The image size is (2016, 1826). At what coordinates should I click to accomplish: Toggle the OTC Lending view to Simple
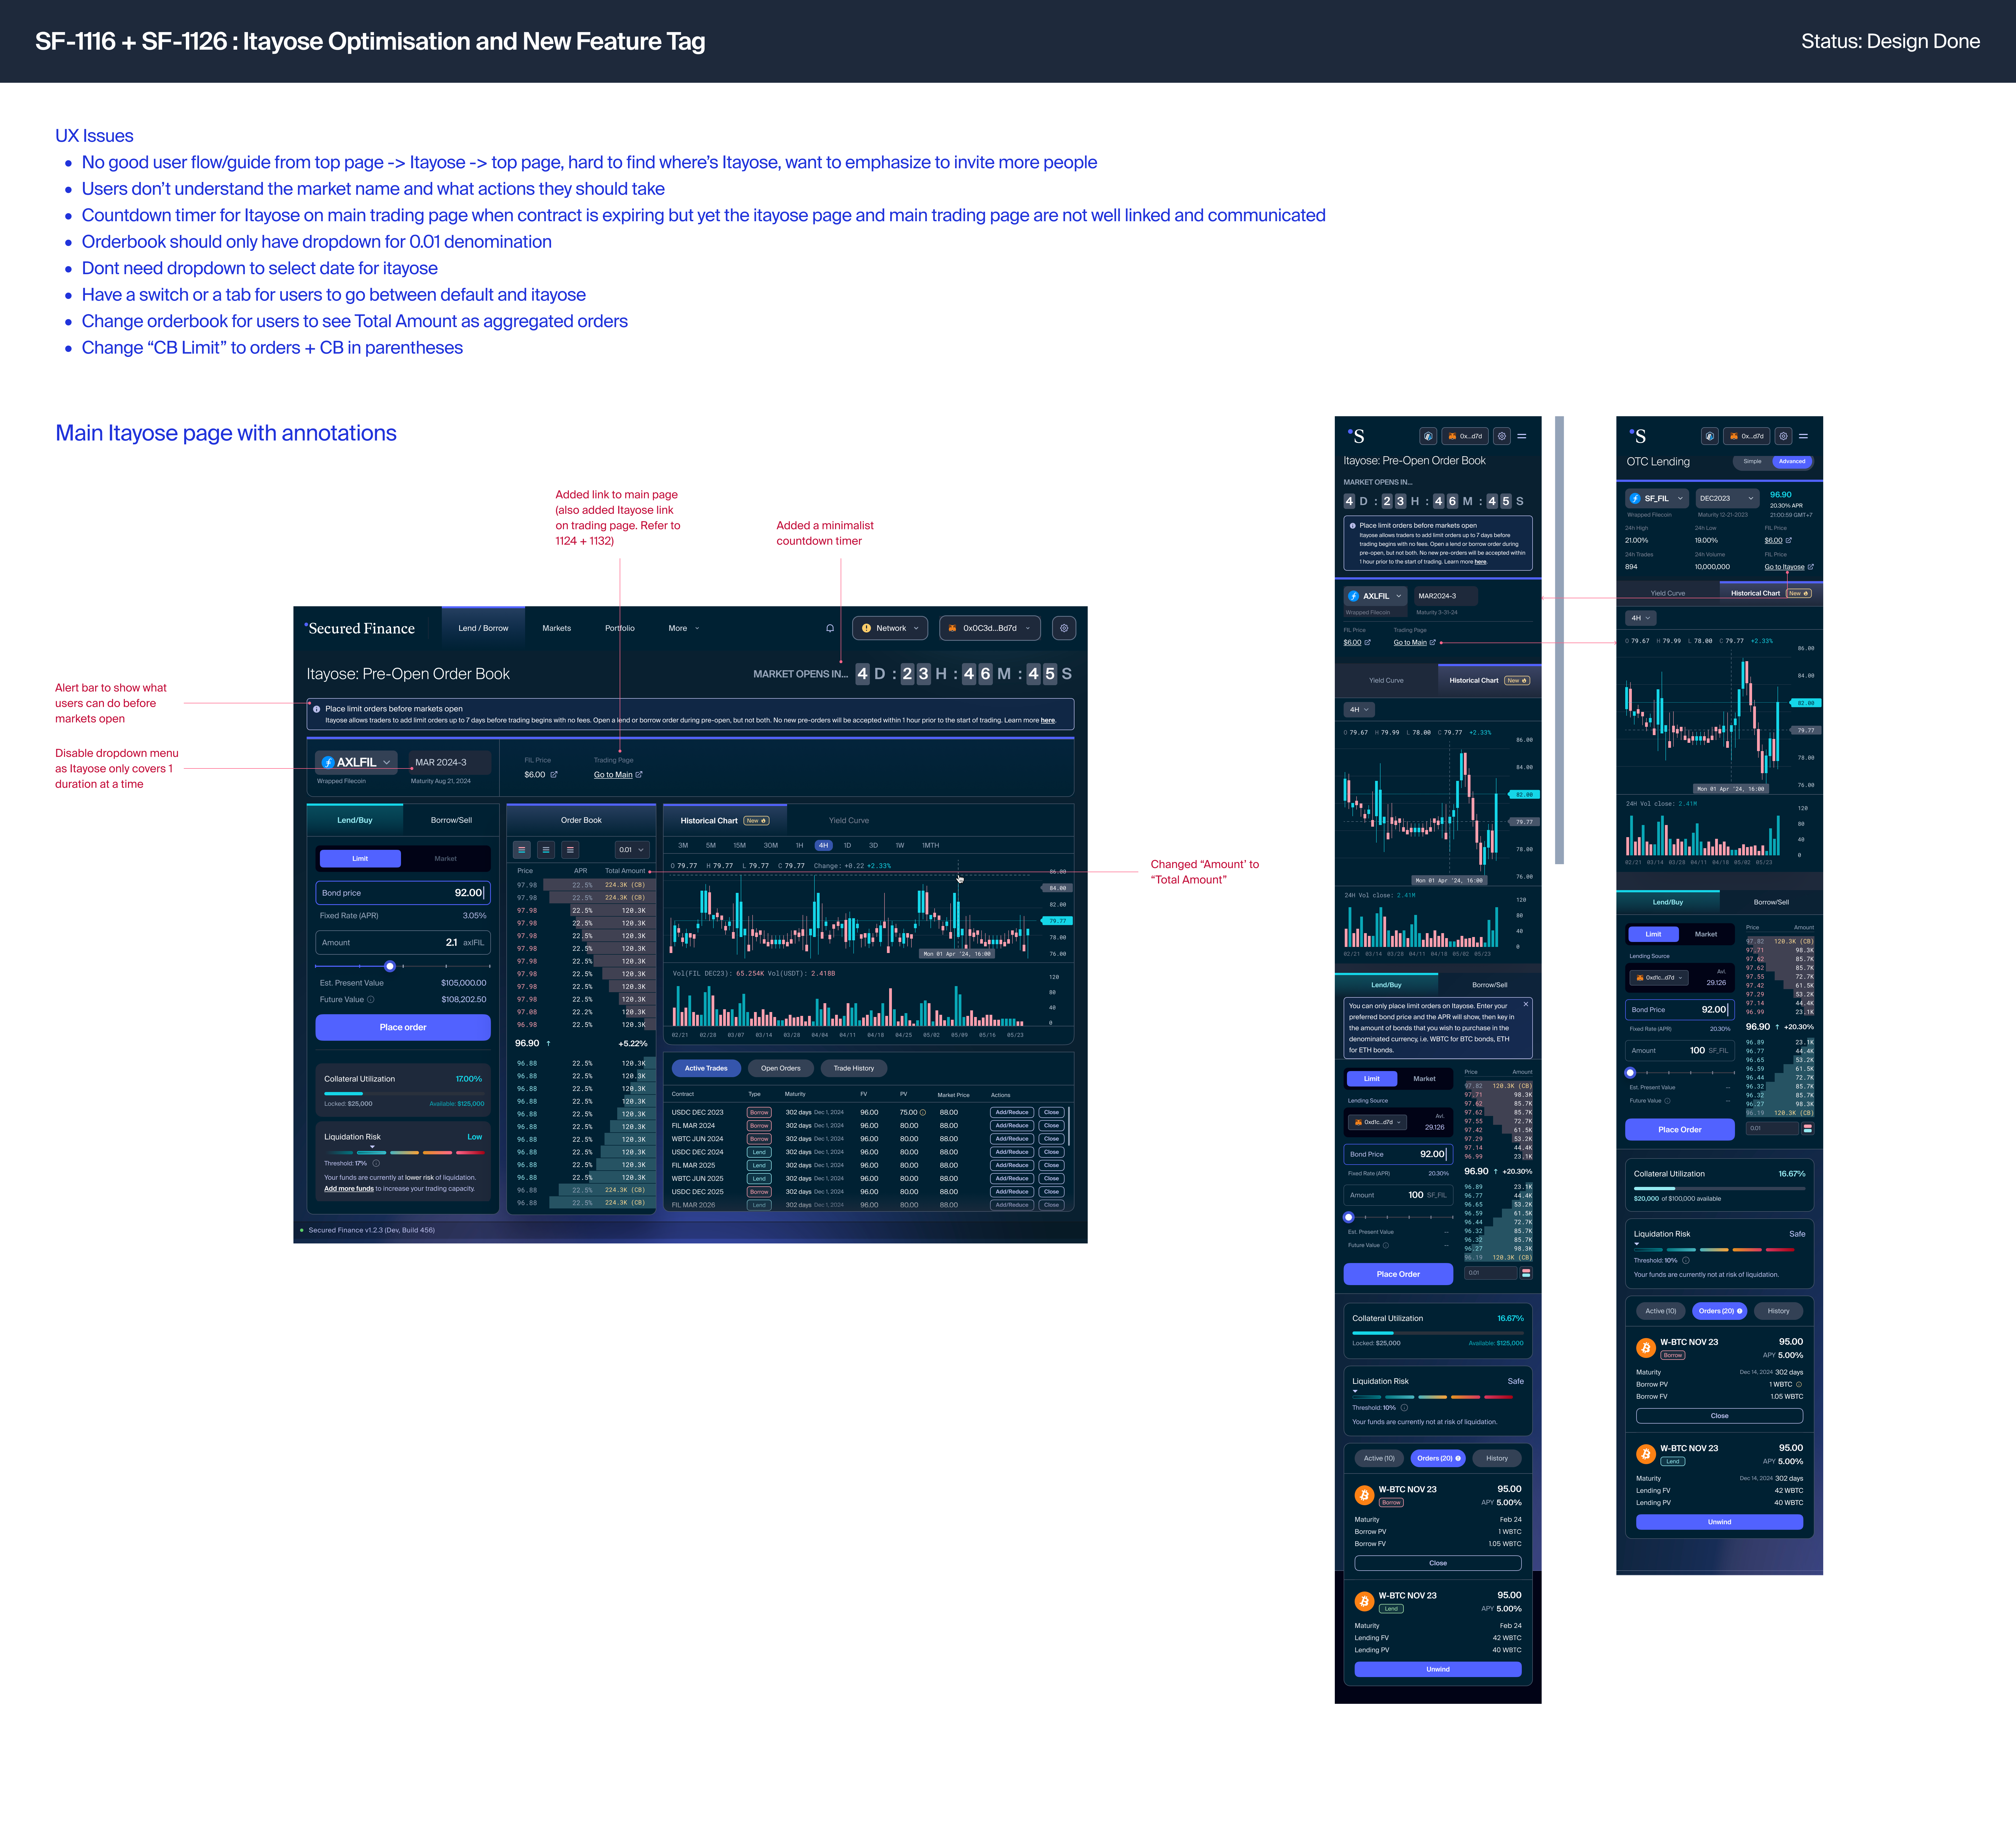click(1753, 461)
